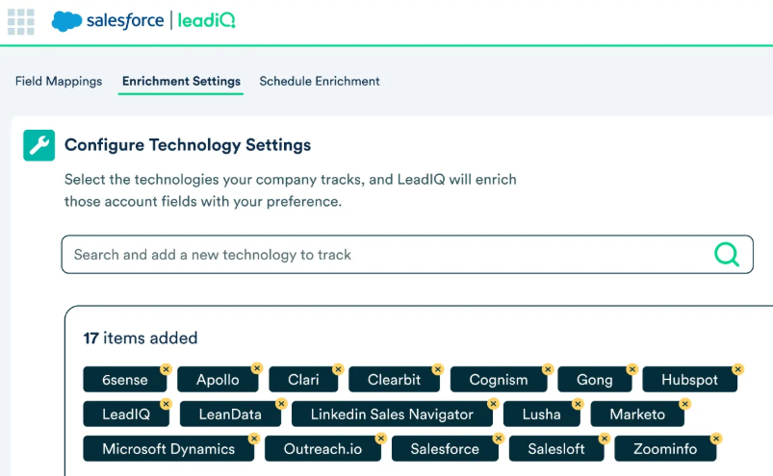Click the Gong technology chip

tap(595, 380)
